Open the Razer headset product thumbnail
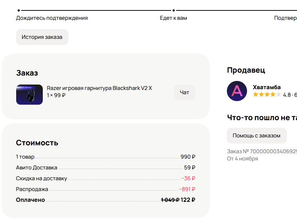Screen dimensions: 297x218 (29, 95)
